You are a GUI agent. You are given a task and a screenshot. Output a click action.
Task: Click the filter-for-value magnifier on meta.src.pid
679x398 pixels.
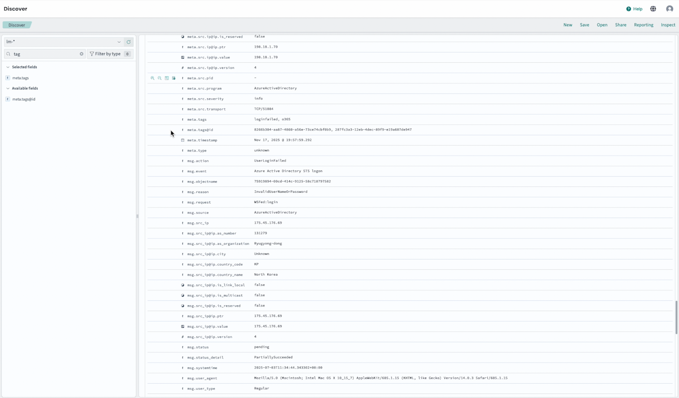point(152,78)
